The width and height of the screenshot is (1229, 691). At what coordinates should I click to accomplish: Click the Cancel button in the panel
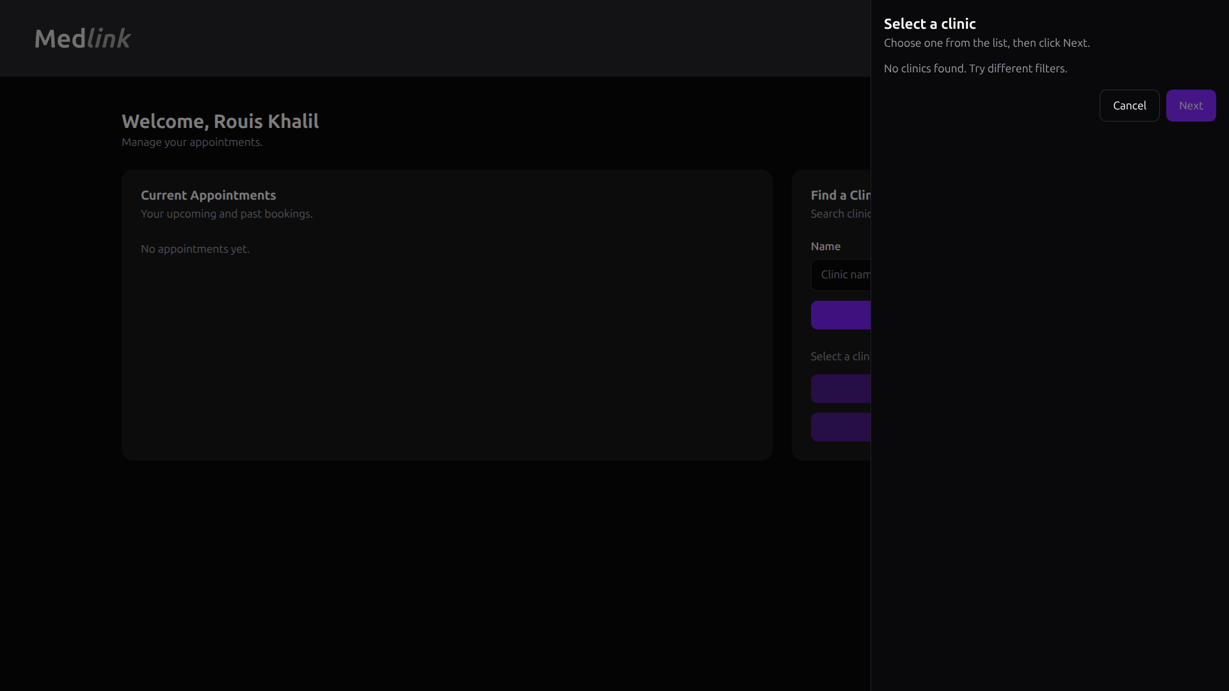click(1129, 106)
